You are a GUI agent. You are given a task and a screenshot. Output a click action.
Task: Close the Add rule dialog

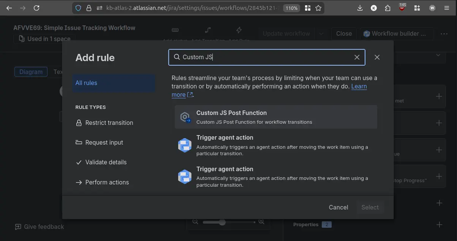tap(377, 57)
